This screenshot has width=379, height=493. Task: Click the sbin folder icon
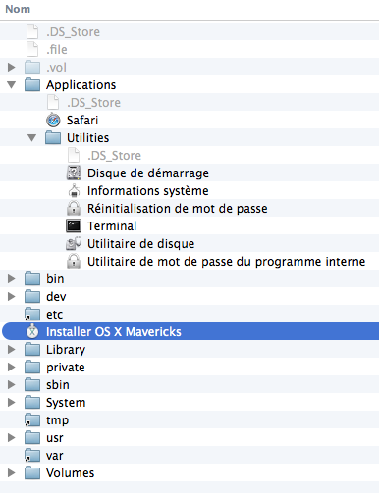click(32, 385)
